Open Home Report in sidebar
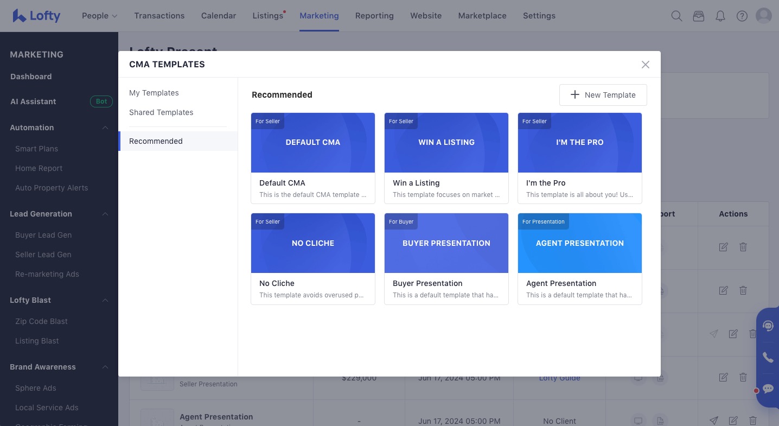Viewport: 779px width, 426px height. tap(39, 168)
